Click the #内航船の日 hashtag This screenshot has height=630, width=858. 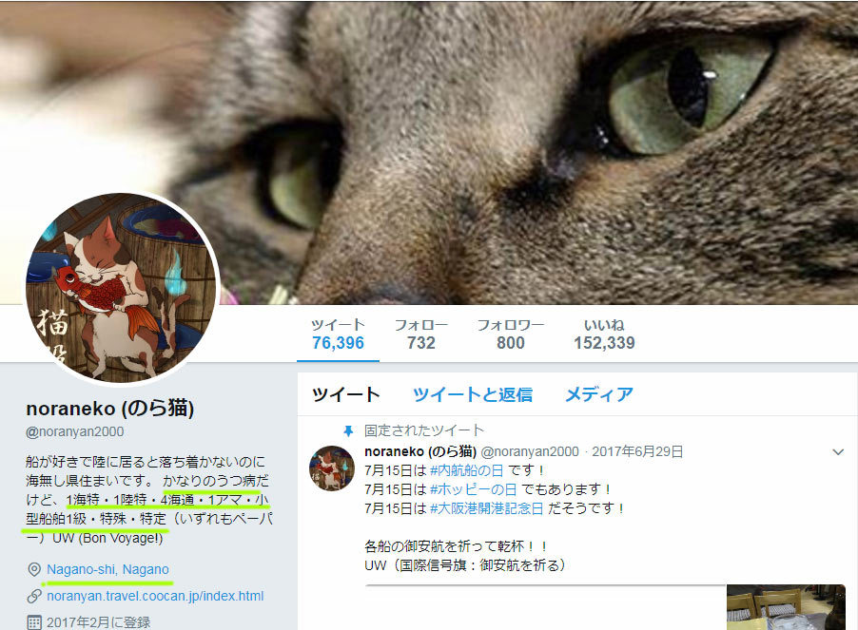tap(467, 470)
